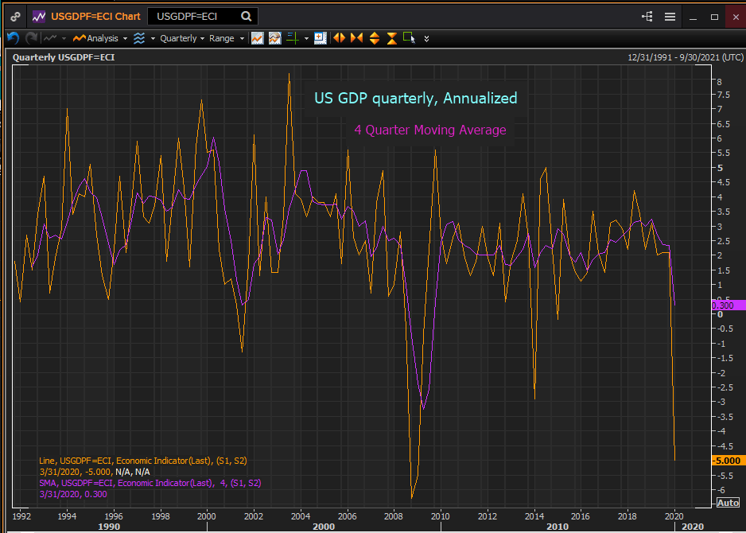Viewport: 746px width, 533px height.
Task: Click the link chain icon in title bar
Action: (16, 17)
